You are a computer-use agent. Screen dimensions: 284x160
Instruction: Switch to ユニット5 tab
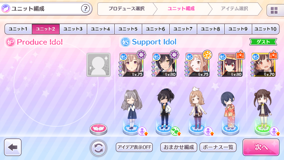(x=128, y=29)
